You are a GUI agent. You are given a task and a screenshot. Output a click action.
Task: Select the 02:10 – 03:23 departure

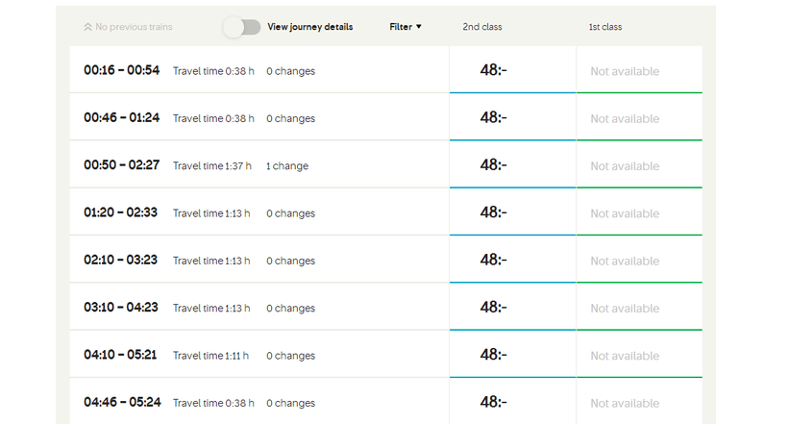(x=122, y=260)
